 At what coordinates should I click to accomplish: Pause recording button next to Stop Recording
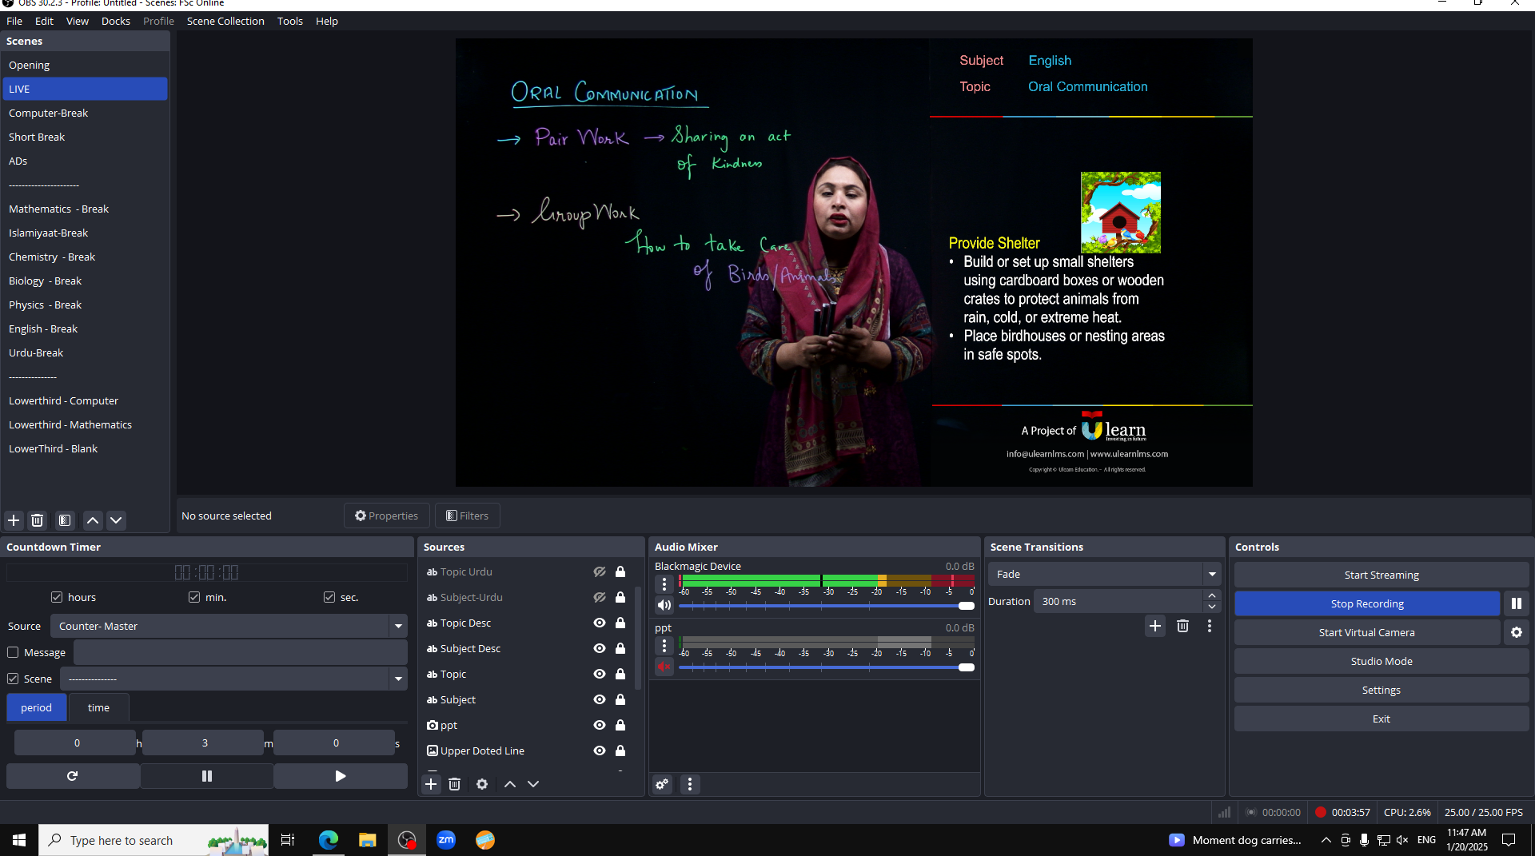(1517, 603)
